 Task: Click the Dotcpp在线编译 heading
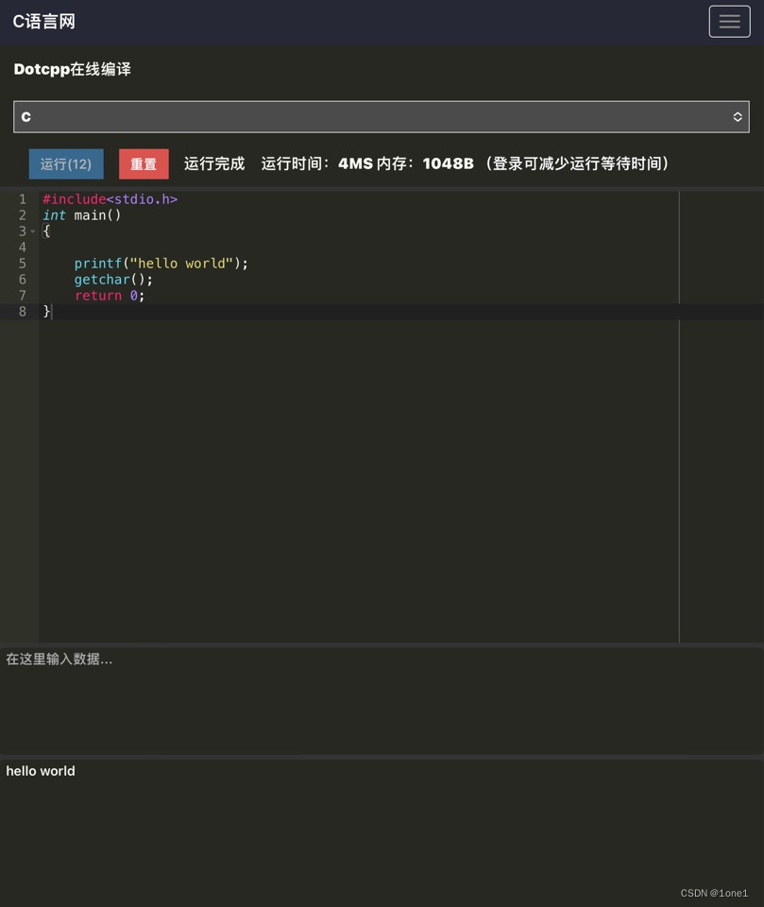click(73, 69)
